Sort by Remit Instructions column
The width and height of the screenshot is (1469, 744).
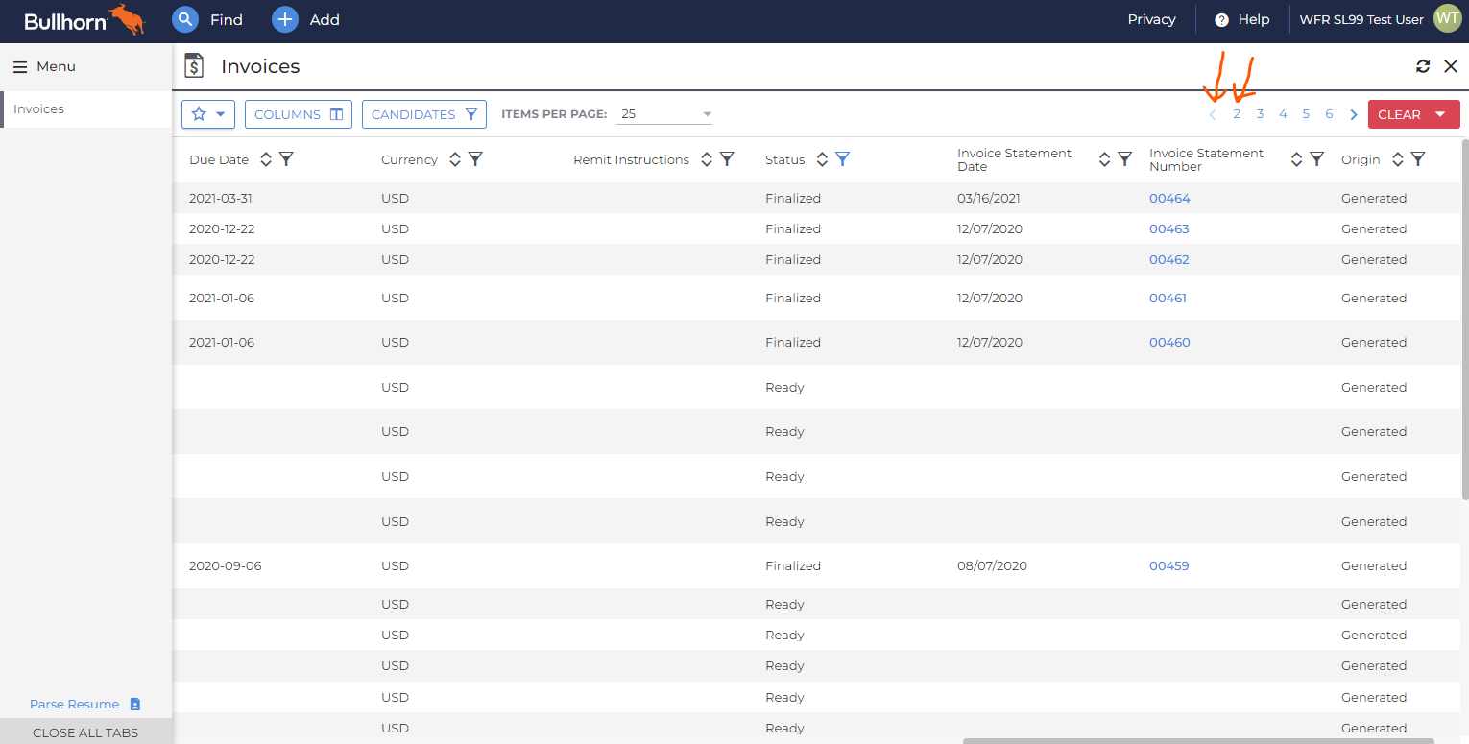coord(707,159)
